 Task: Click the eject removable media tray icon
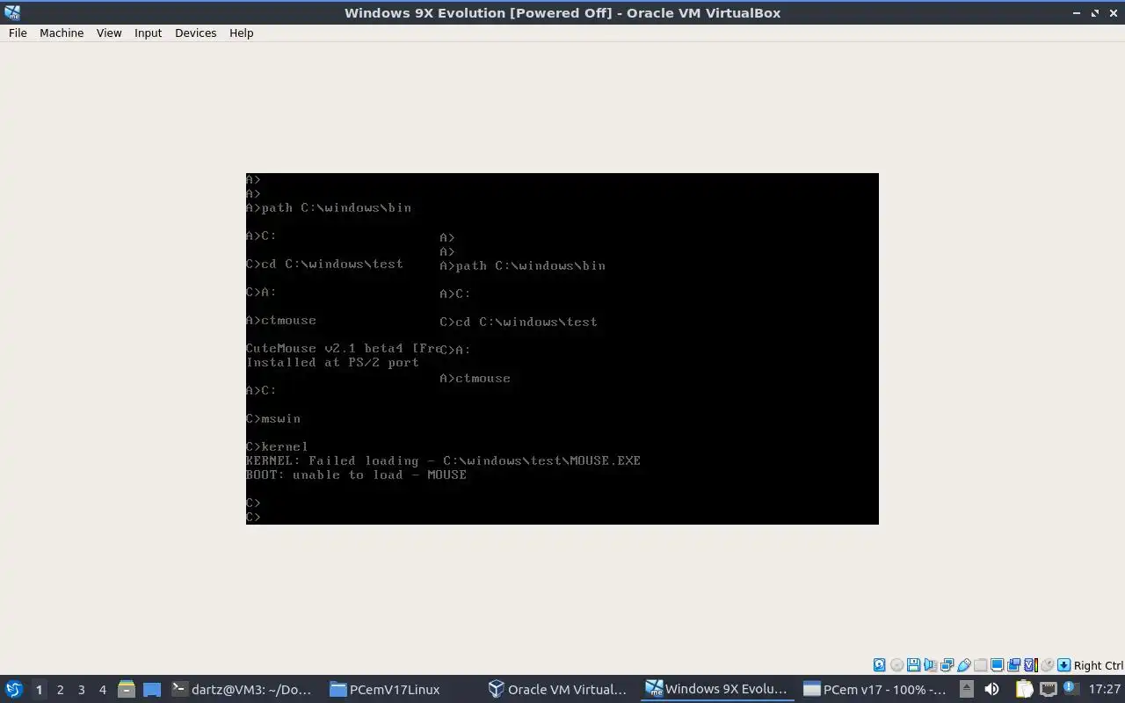pyautogui.click(x=967, y=689)
